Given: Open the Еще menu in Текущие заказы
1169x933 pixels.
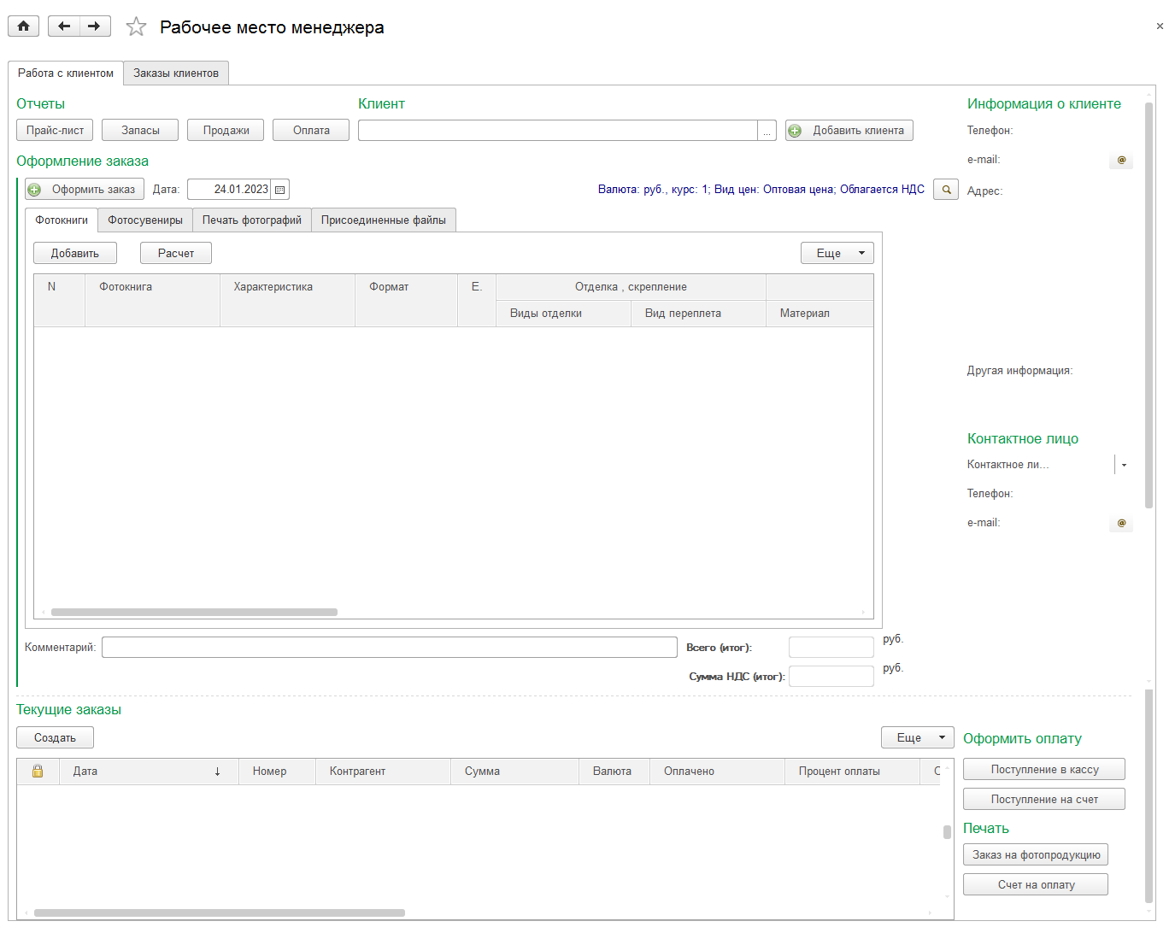Looking at the screenshot, I should tap(917, 737).
